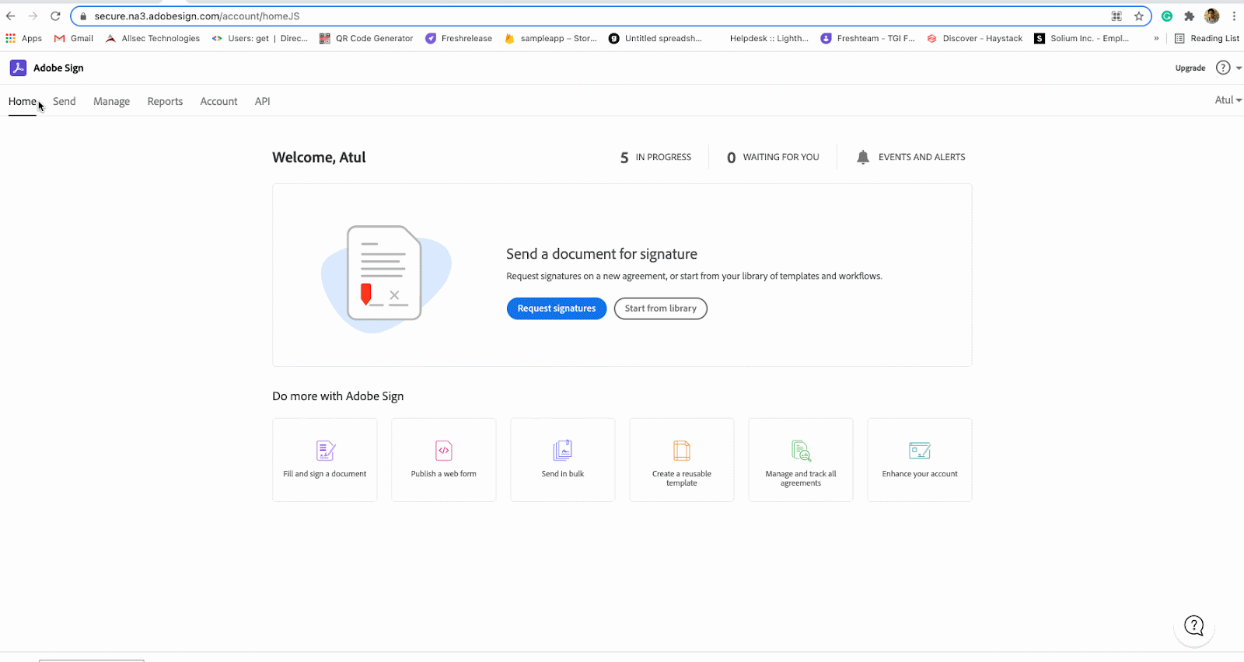Expand the help menu dropdown arrow
Screen dimensions: 1244x662
coord(1239,68)
